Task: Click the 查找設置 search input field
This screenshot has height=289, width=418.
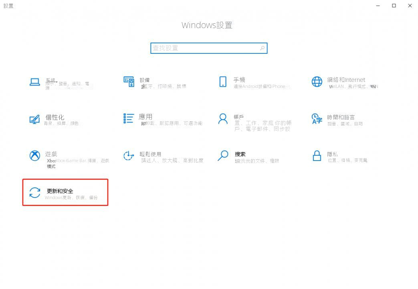Action: (200, 48)
